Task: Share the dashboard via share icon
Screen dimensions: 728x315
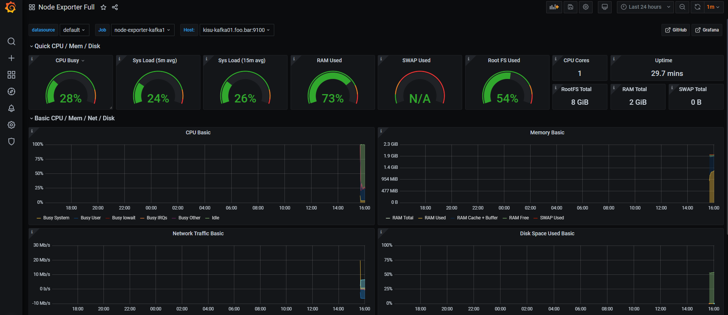Action: point(115,7)
